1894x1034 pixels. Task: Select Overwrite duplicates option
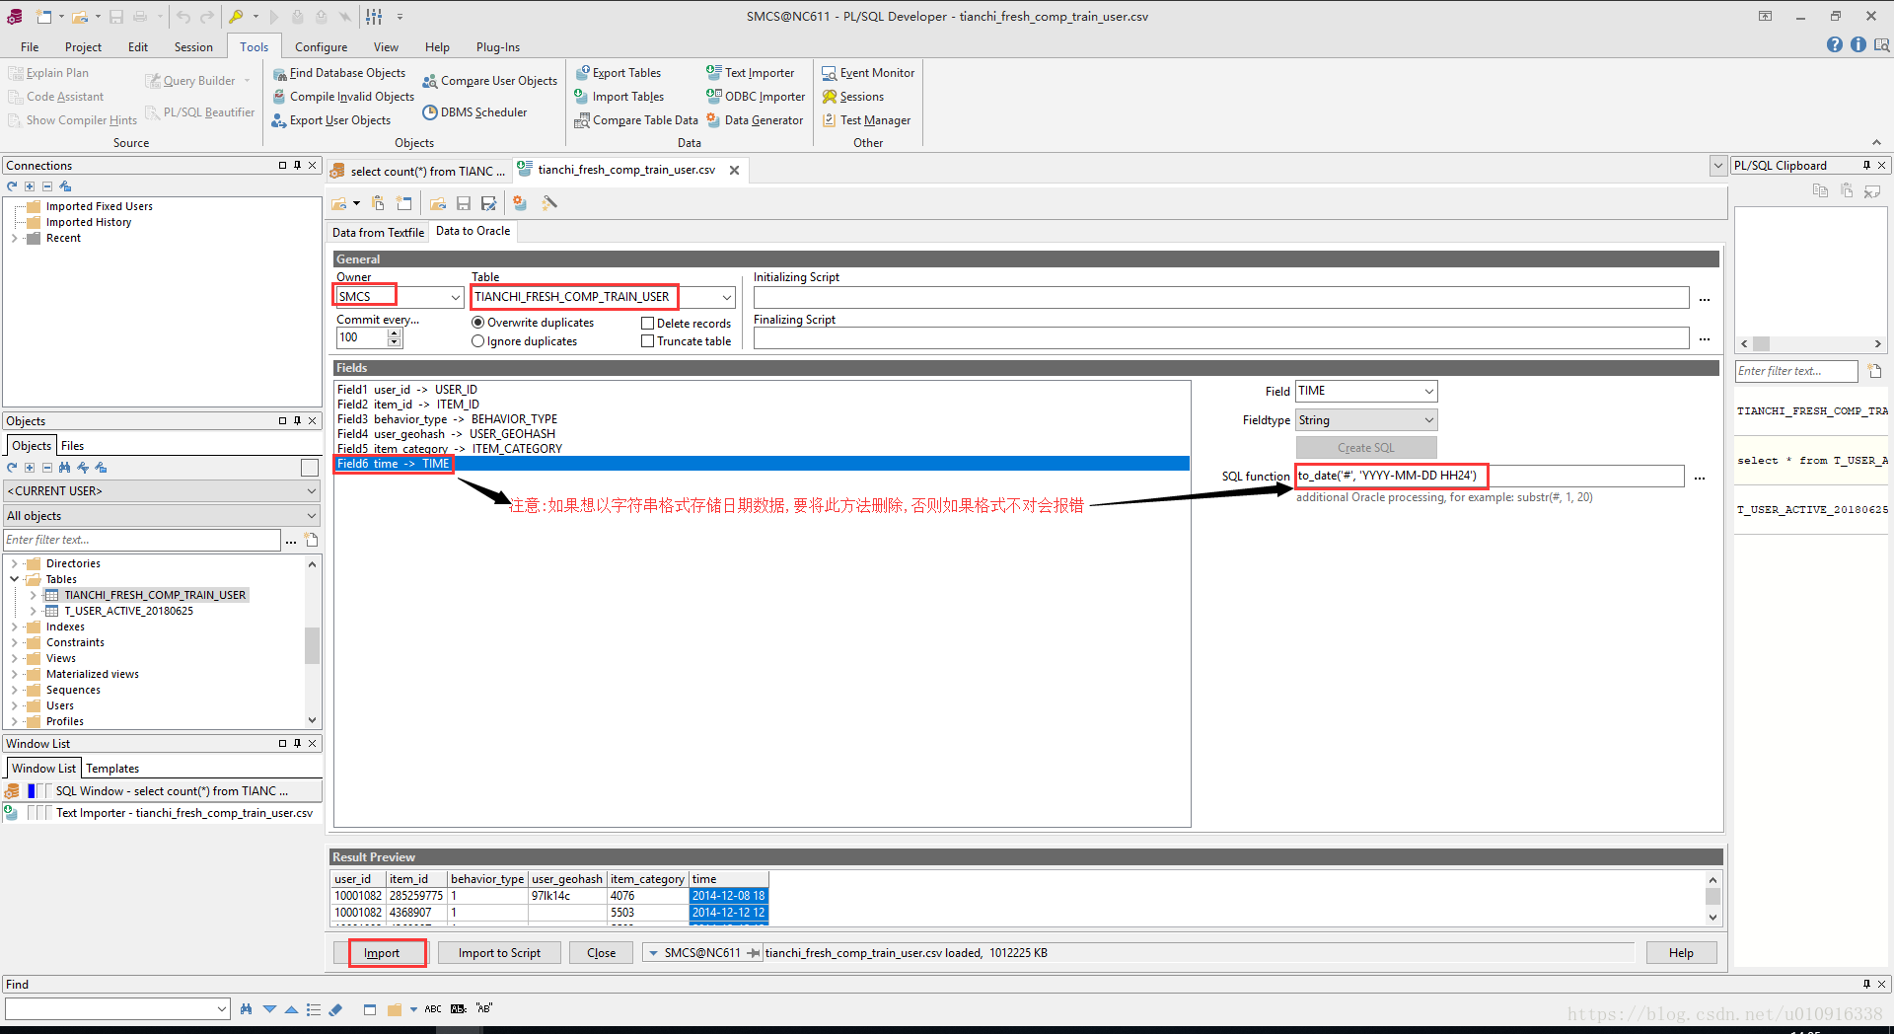pos(533,323)
